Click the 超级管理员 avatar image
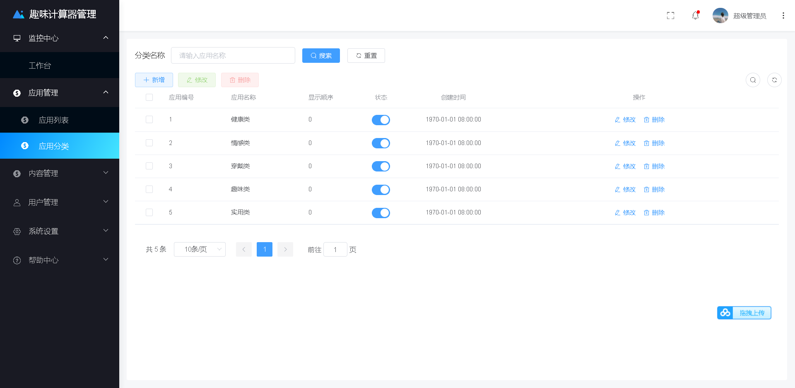The width and height of the screenshot is (795, 388). pos(720,16)
